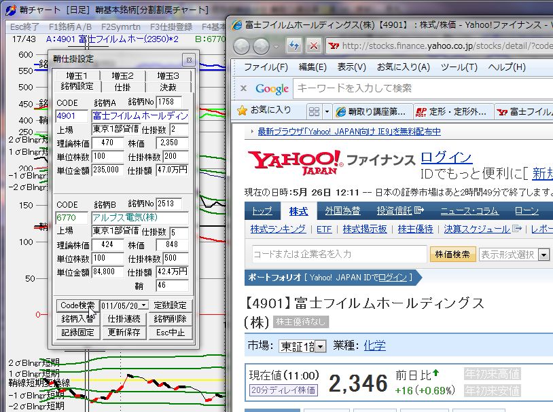Click the 記録固定 button

(77, 333)
